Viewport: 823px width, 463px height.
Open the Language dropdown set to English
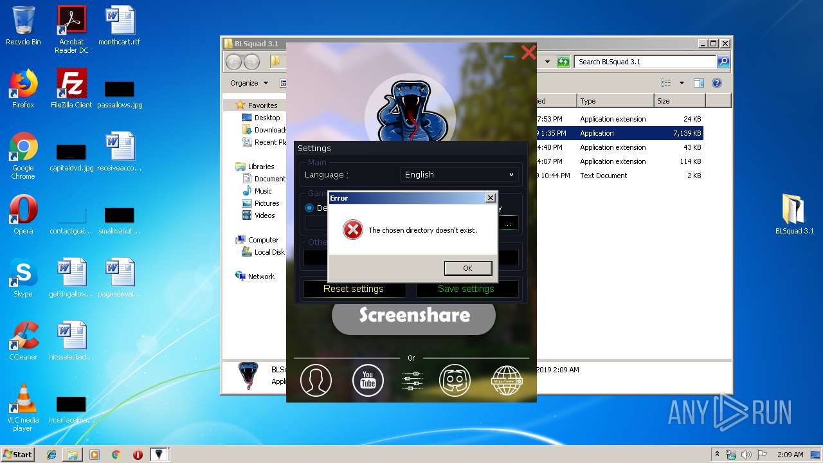(460, 175)
